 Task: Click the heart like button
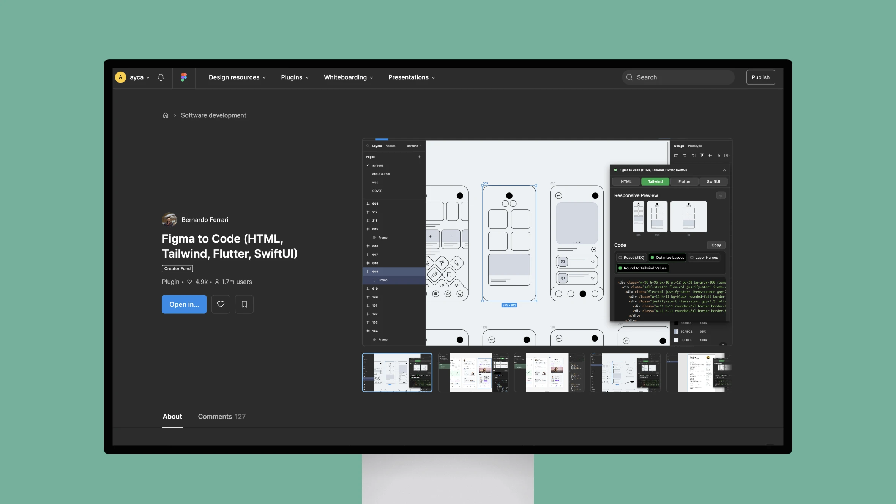221,304
